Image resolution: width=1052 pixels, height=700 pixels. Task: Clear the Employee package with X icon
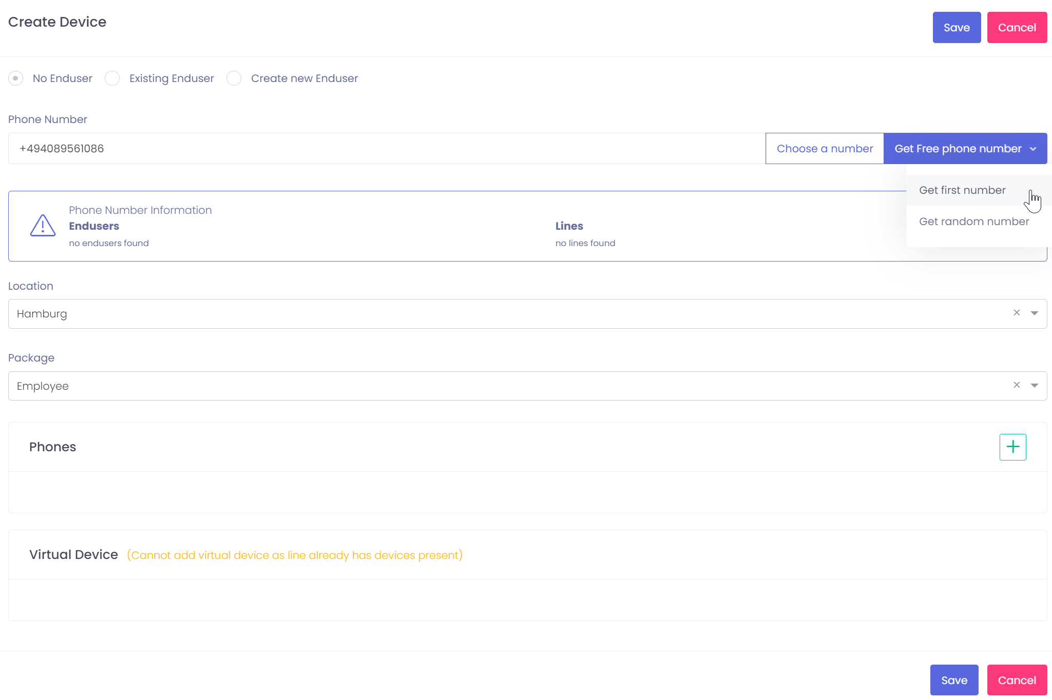(1017, 385)
